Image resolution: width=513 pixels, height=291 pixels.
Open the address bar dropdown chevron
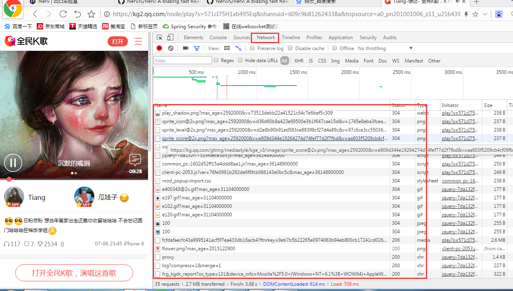tap(485, 13)
